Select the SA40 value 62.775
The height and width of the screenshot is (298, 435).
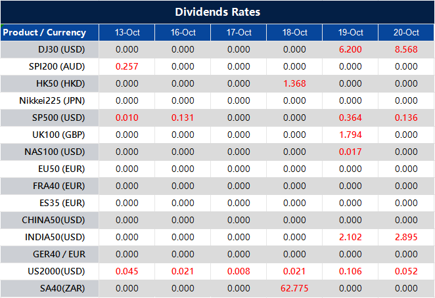tap(294, 288)
